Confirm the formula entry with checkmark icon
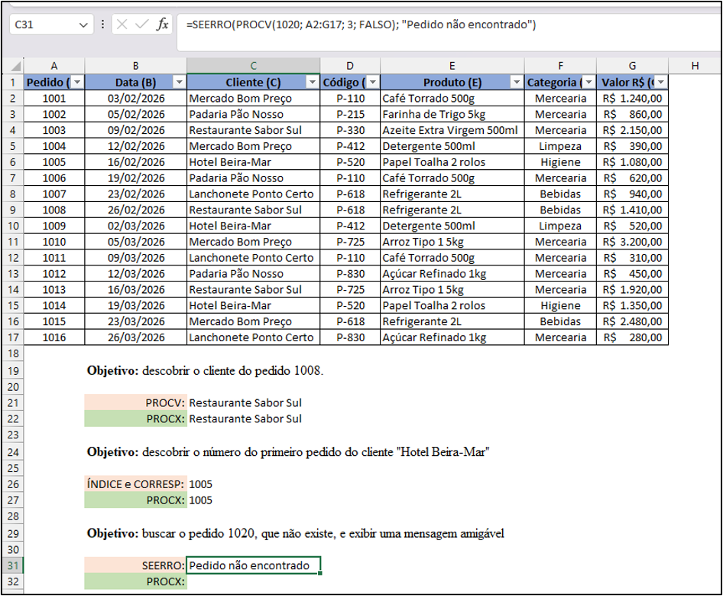The width and height of the screenshot is (723, 596). tap(141, 24)
